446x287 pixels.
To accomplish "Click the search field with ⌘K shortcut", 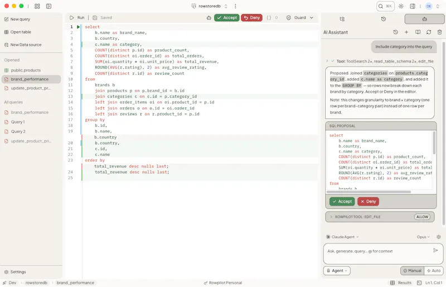I will [385, 6].
